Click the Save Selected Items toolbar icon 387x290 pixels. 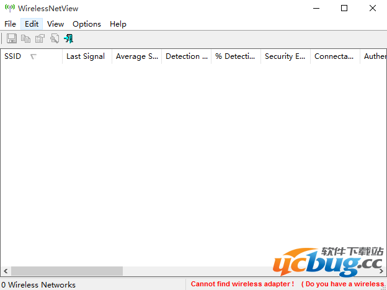(12, 38)
